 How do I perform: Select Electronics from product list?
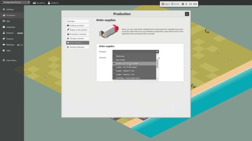pos(134,56)
